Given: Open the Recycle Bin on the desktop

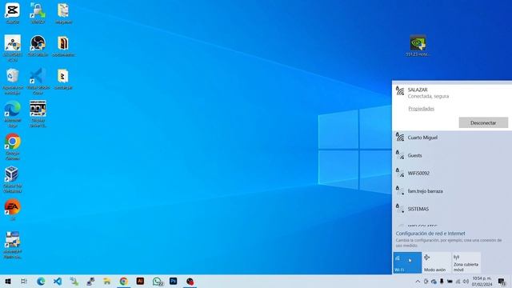Looking at the screenshot, I should pyautogui.click(x=13, y=81).
